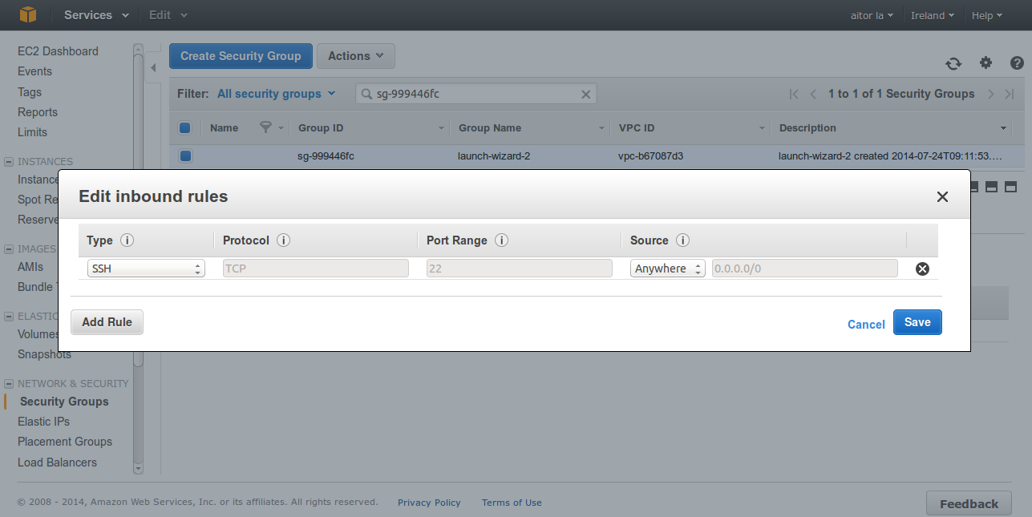Click the info icon next to Type
The width and height of the screenshot is (1032, 517).
click(x=127, y=240)
